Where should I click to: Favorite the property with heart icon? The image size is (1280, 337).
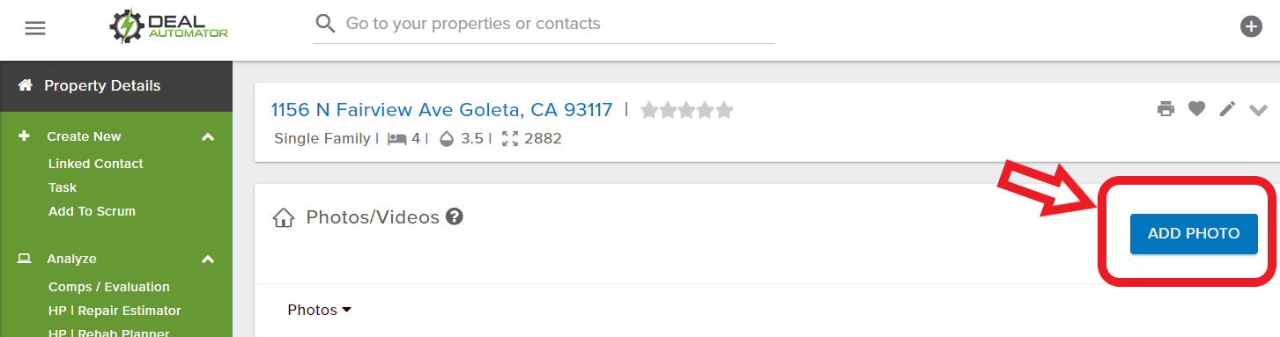(1196, 109)
